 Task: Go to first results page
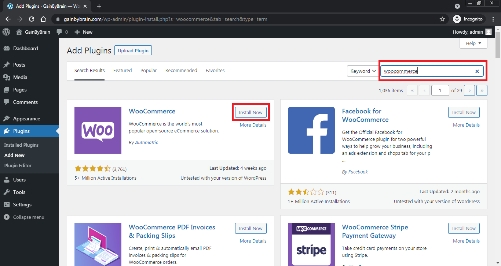[x=412, y=90]
